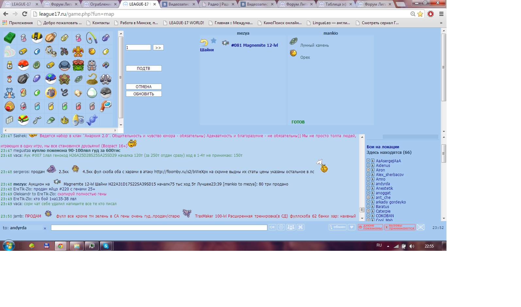521x307 pixels.
Task: Select the white Pokemon egg item
Action: [92, 92]
